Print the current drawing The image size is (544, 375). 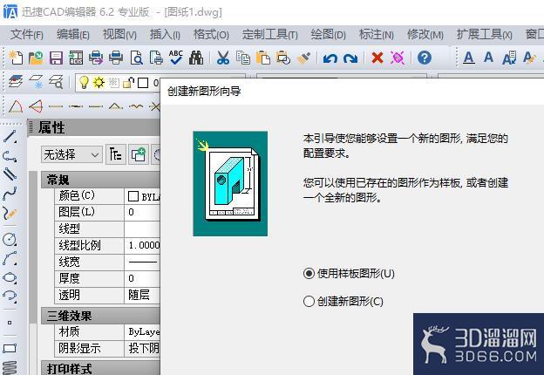click(x=116, y=58)
